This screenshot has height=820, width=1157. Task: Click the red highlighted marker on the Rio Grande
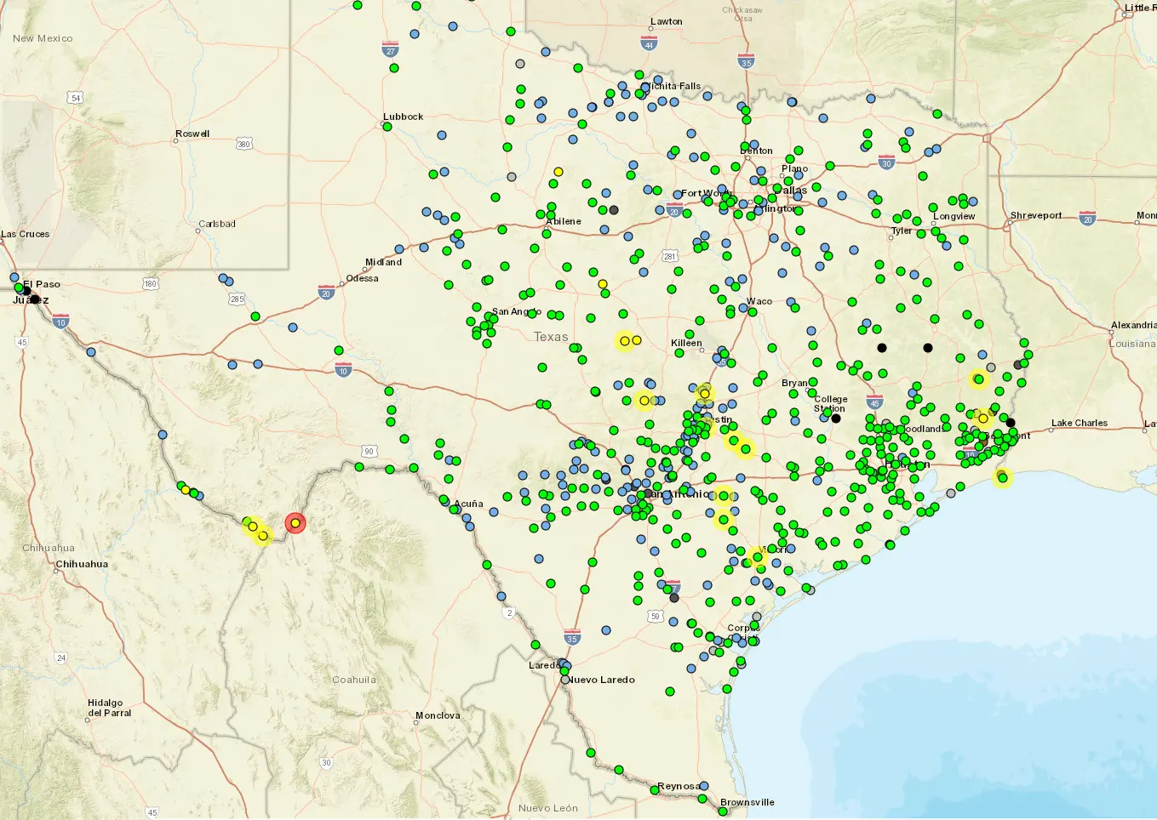295,523
